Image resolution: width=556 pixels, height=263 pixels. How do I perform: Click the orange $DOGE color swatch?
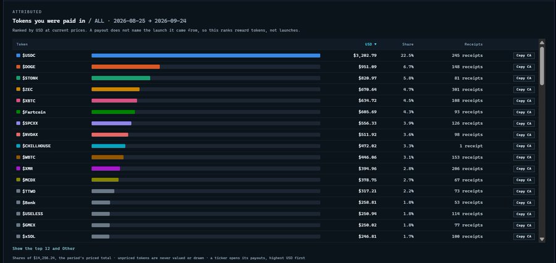tap(18, 67)
